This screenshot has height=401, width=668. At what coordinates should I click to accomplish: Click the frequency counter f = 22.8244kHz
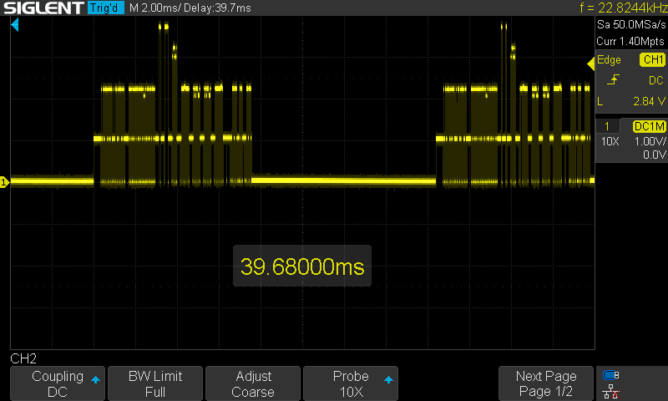[x=623, y=8]
